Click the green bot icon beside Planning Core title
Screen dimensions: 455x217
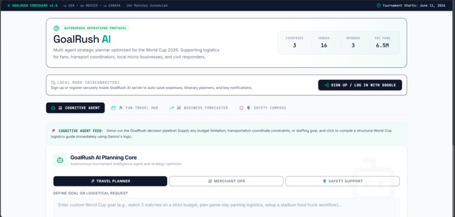click(x=60, y=160)
